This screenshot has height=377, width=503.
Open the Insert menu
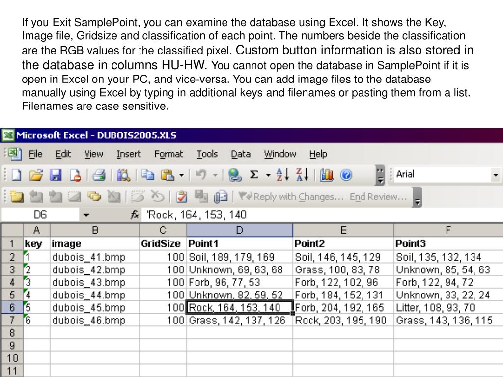pyautogui.click(x=128, y=154)
